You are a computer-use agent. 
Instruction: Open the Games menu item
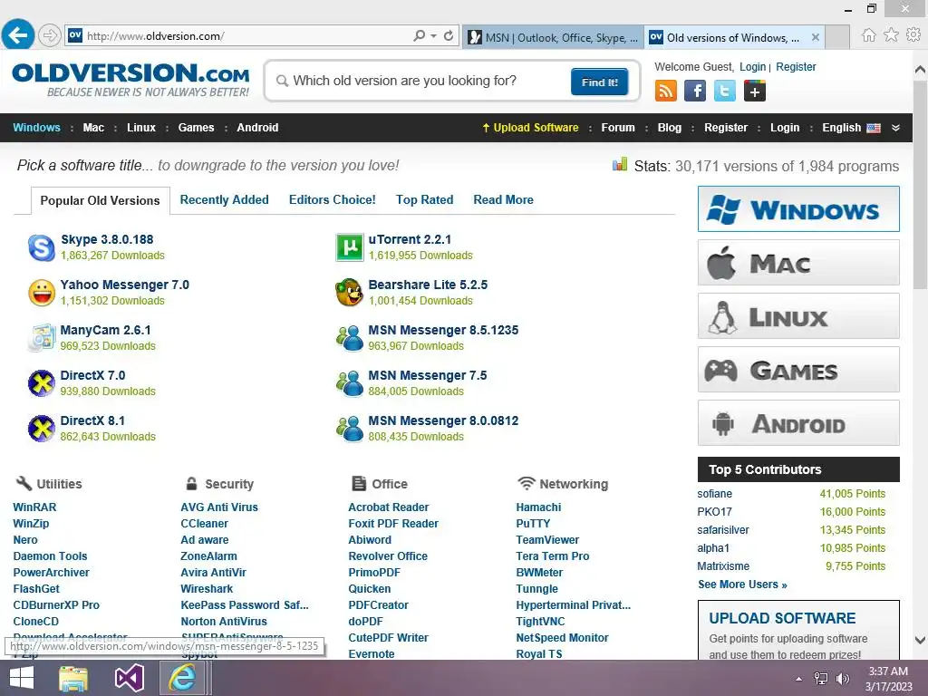click(196, 128)
